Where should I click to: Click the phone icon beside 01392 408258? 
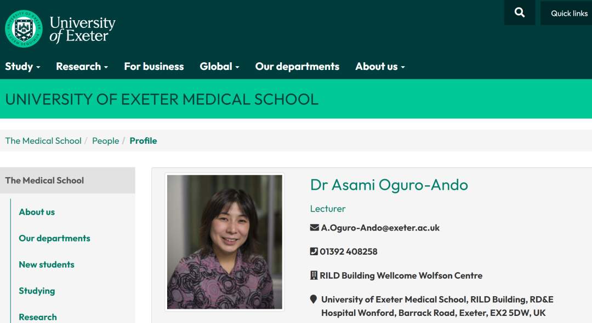314,251
